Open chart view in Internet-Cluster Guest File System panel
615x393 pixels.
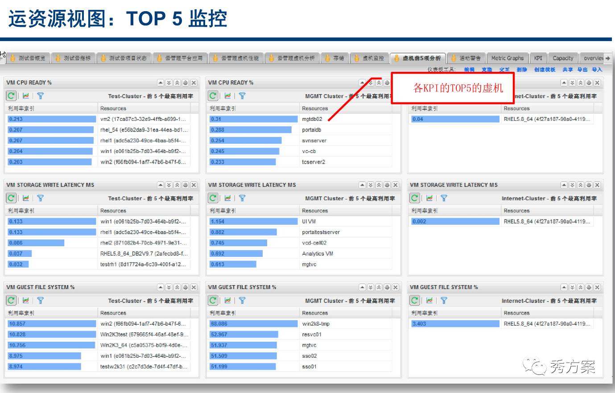[429, 300]
